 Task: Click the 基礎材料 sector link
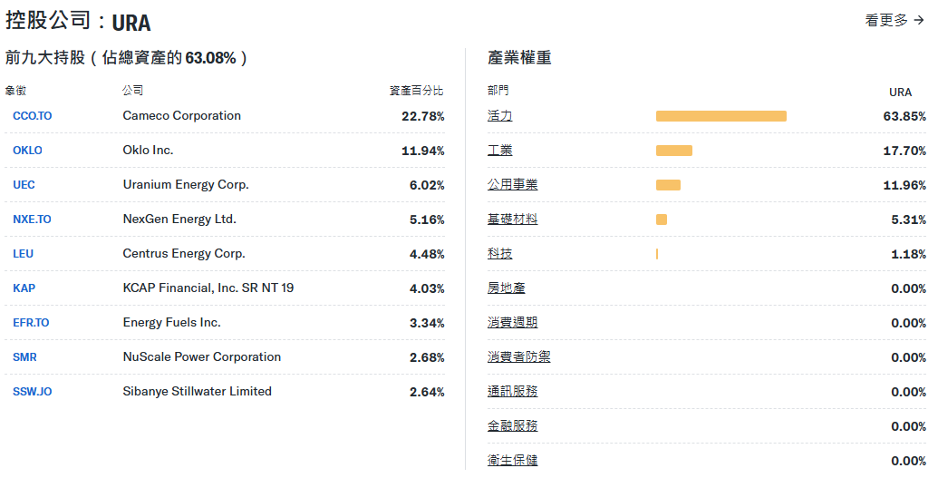512,219
